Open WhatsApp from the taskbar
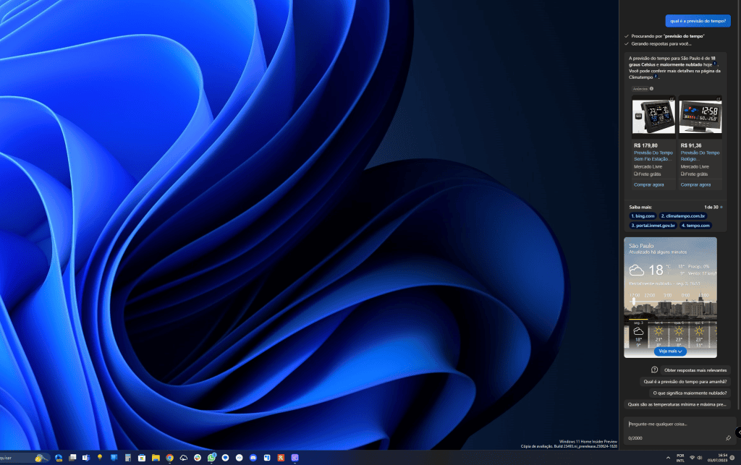The image size is (741, 465). click(211, 457)
